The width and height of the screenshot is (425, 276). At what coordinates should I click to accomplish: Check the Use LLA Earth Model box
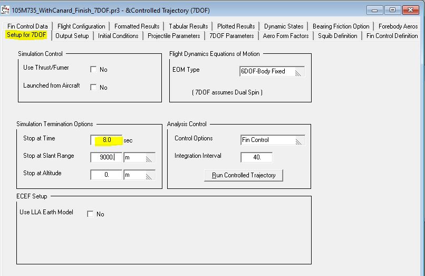tap(90, 214)
